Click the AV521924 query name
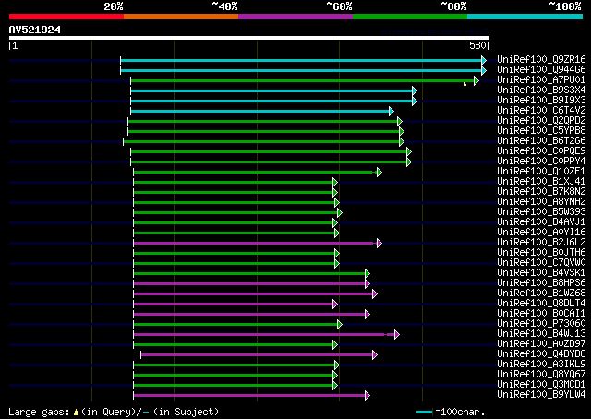Image resolution: width=591 pixels, height=419 pixels. (35, 30)
